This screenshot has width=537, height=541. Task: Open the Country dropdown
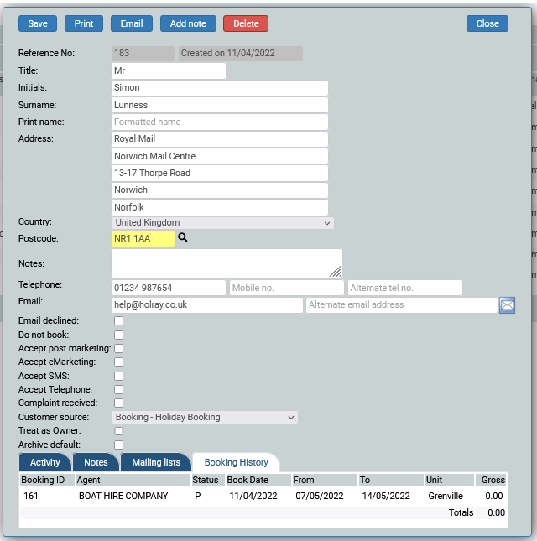point(222,223)
